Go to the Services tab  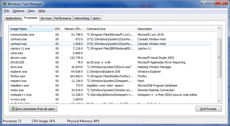46,18
